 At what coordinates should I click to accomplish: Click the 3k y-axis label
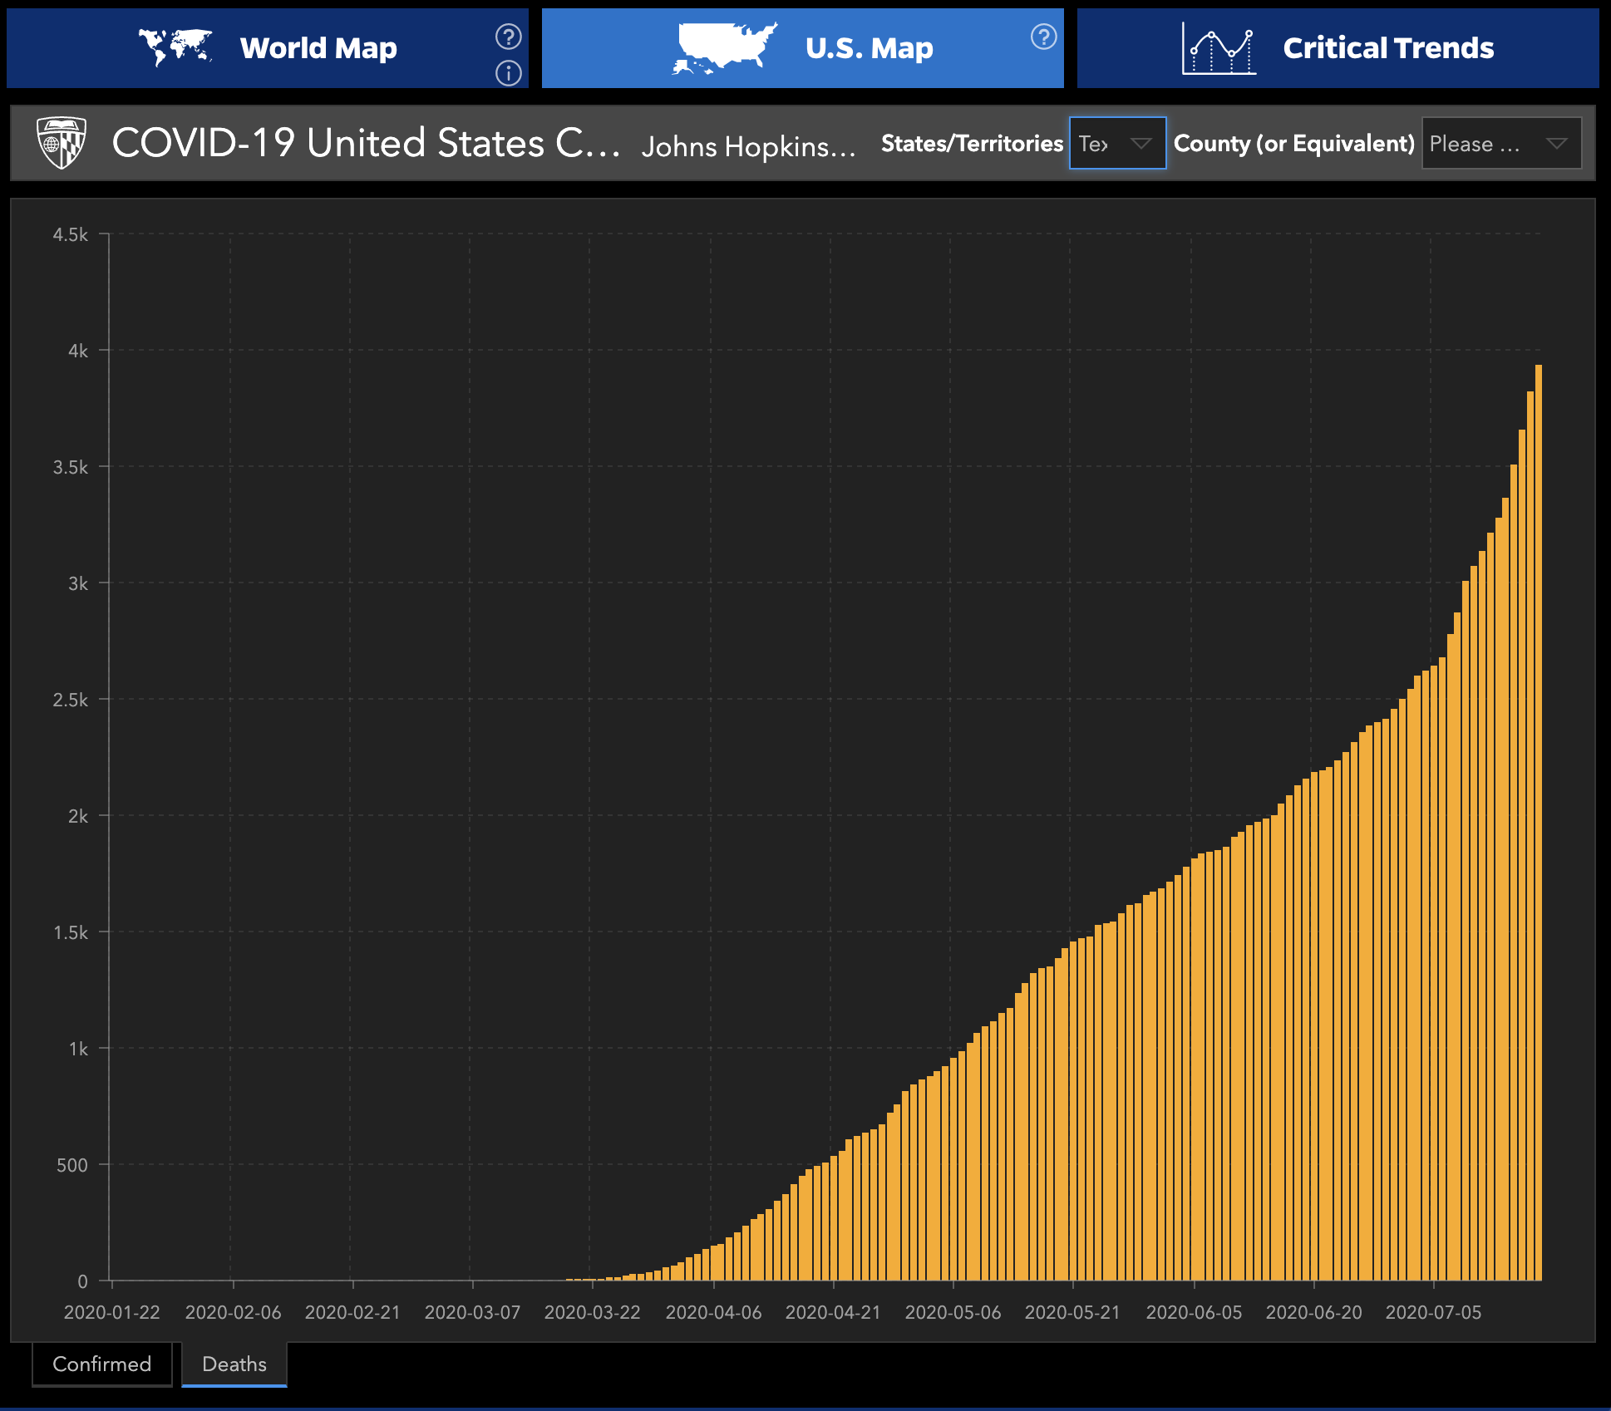coord(78,584)
